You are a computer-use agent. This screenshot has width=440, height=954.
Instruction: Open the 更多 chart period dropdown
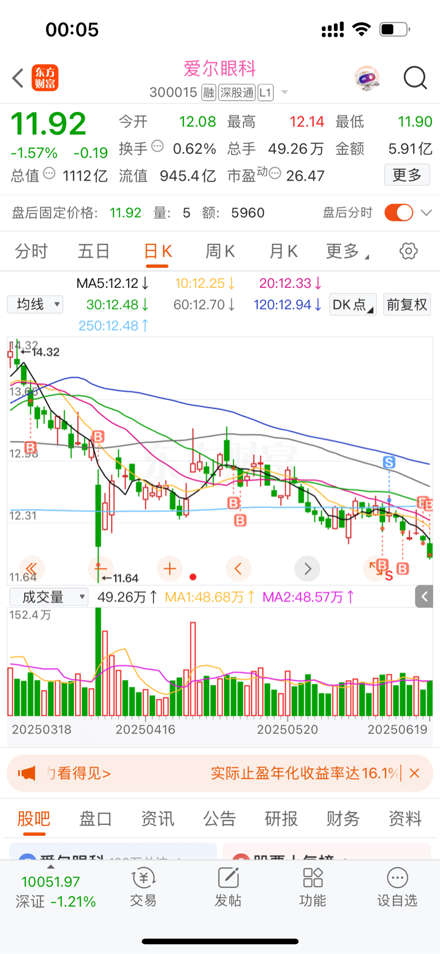[347, 251]
